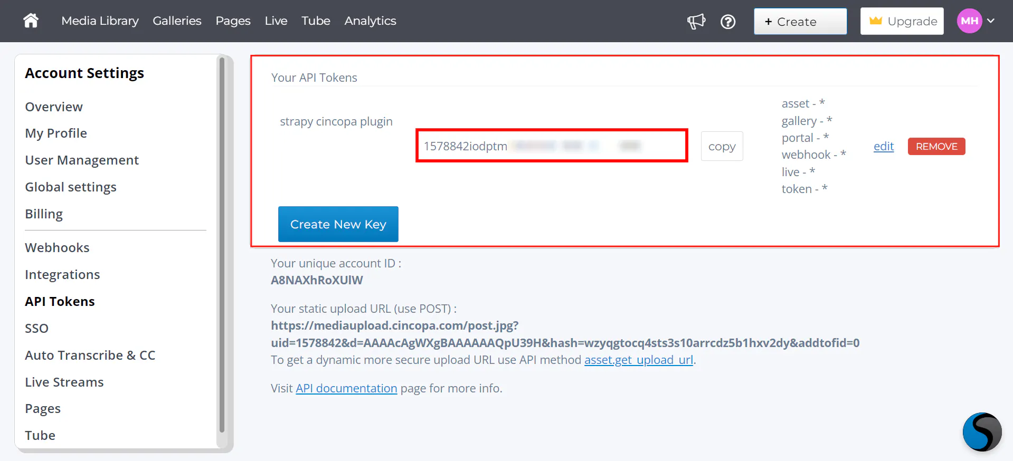Open the Galleries menu

[177, 21]
